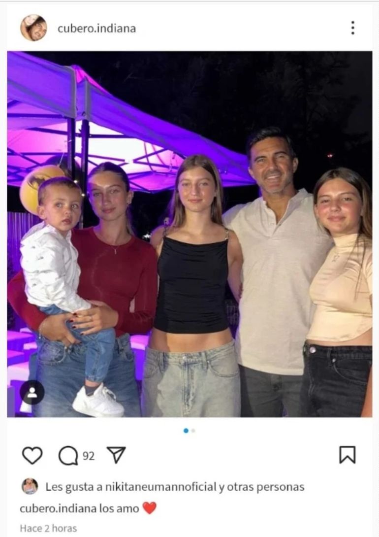
Task: Go to the cubero.indiana profile from header username
Action: (97, 29)
